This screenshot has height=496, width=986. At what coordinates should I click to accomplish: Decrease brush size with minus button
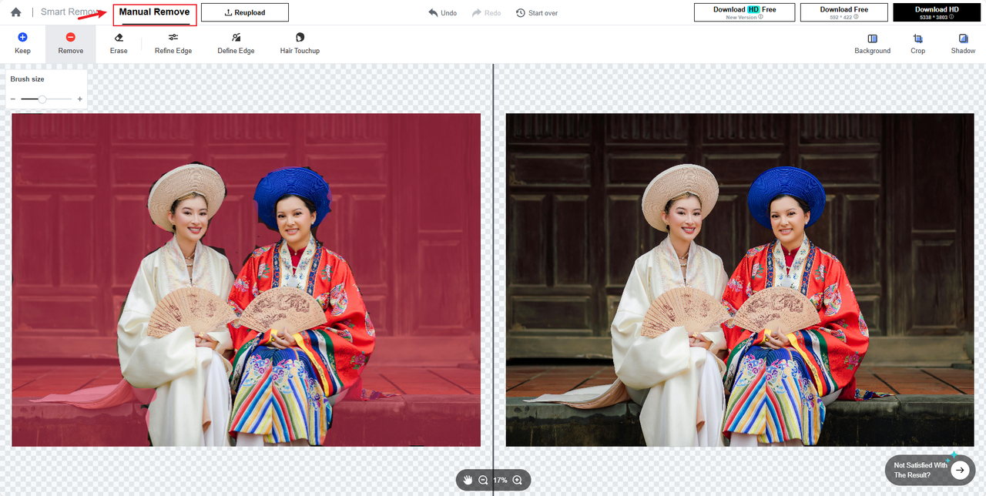coord(13,99)
